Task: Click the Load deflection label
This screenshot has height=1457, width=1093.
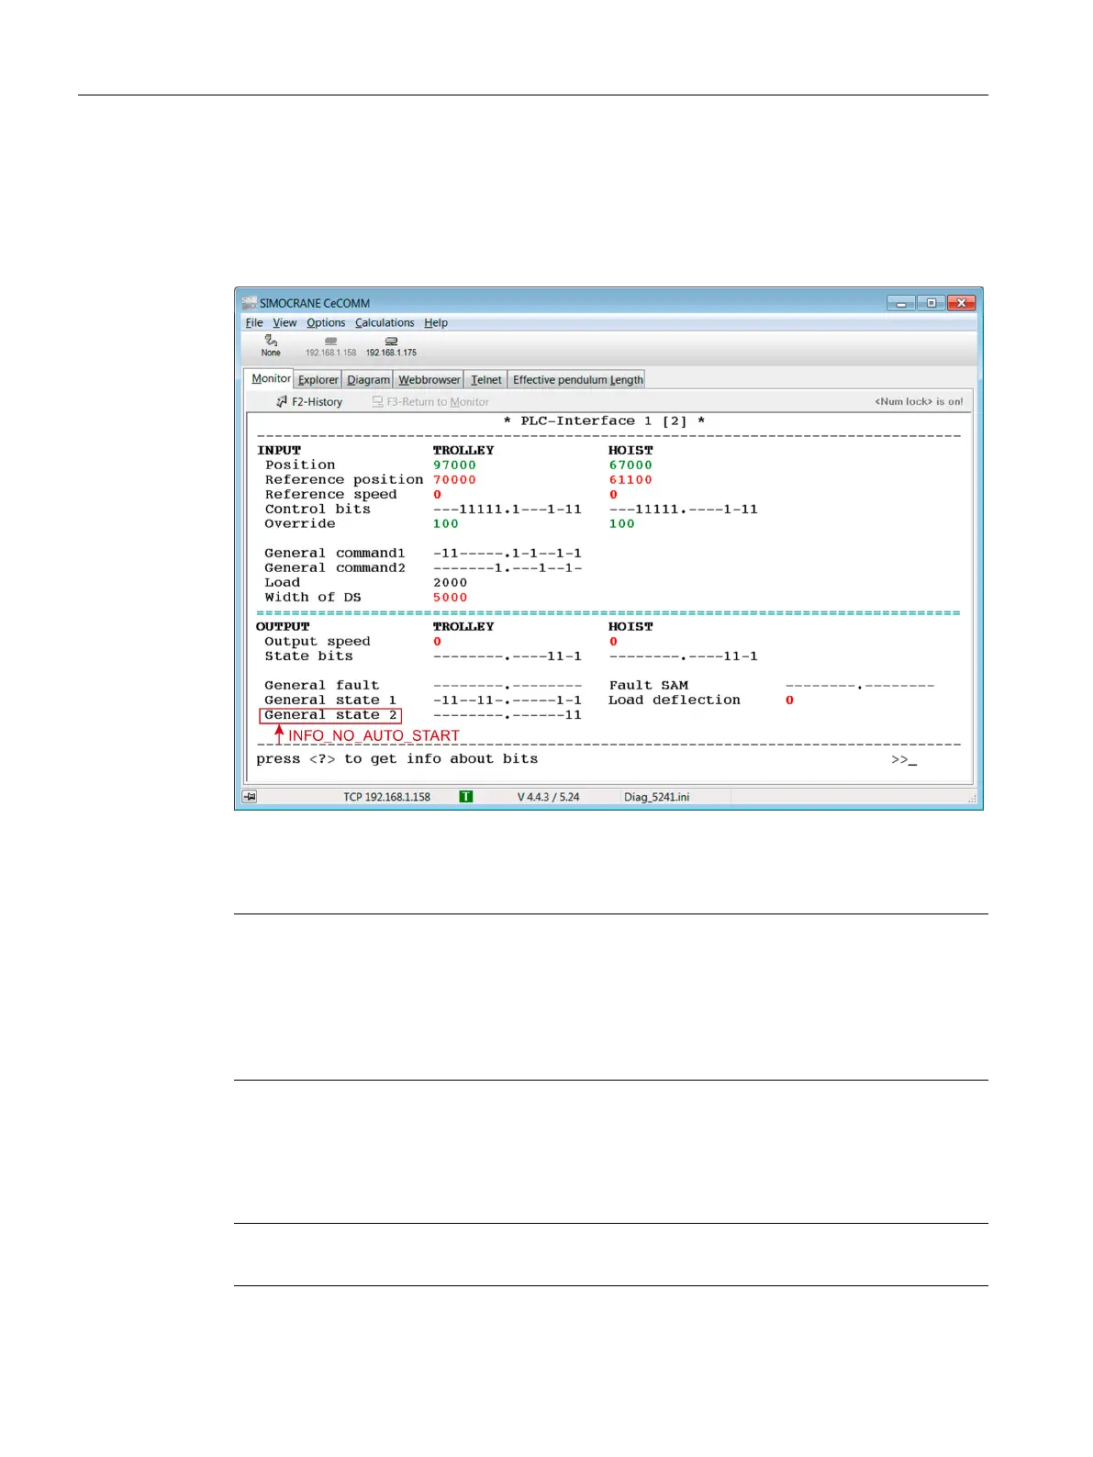Action: pyautogui.click(x=674, y=700)
